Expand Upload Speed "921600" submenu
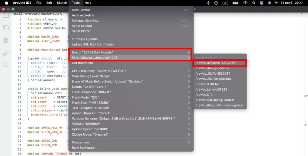Image resolution: width=308 pixels, height=156 pixels. tap(131, 129)
